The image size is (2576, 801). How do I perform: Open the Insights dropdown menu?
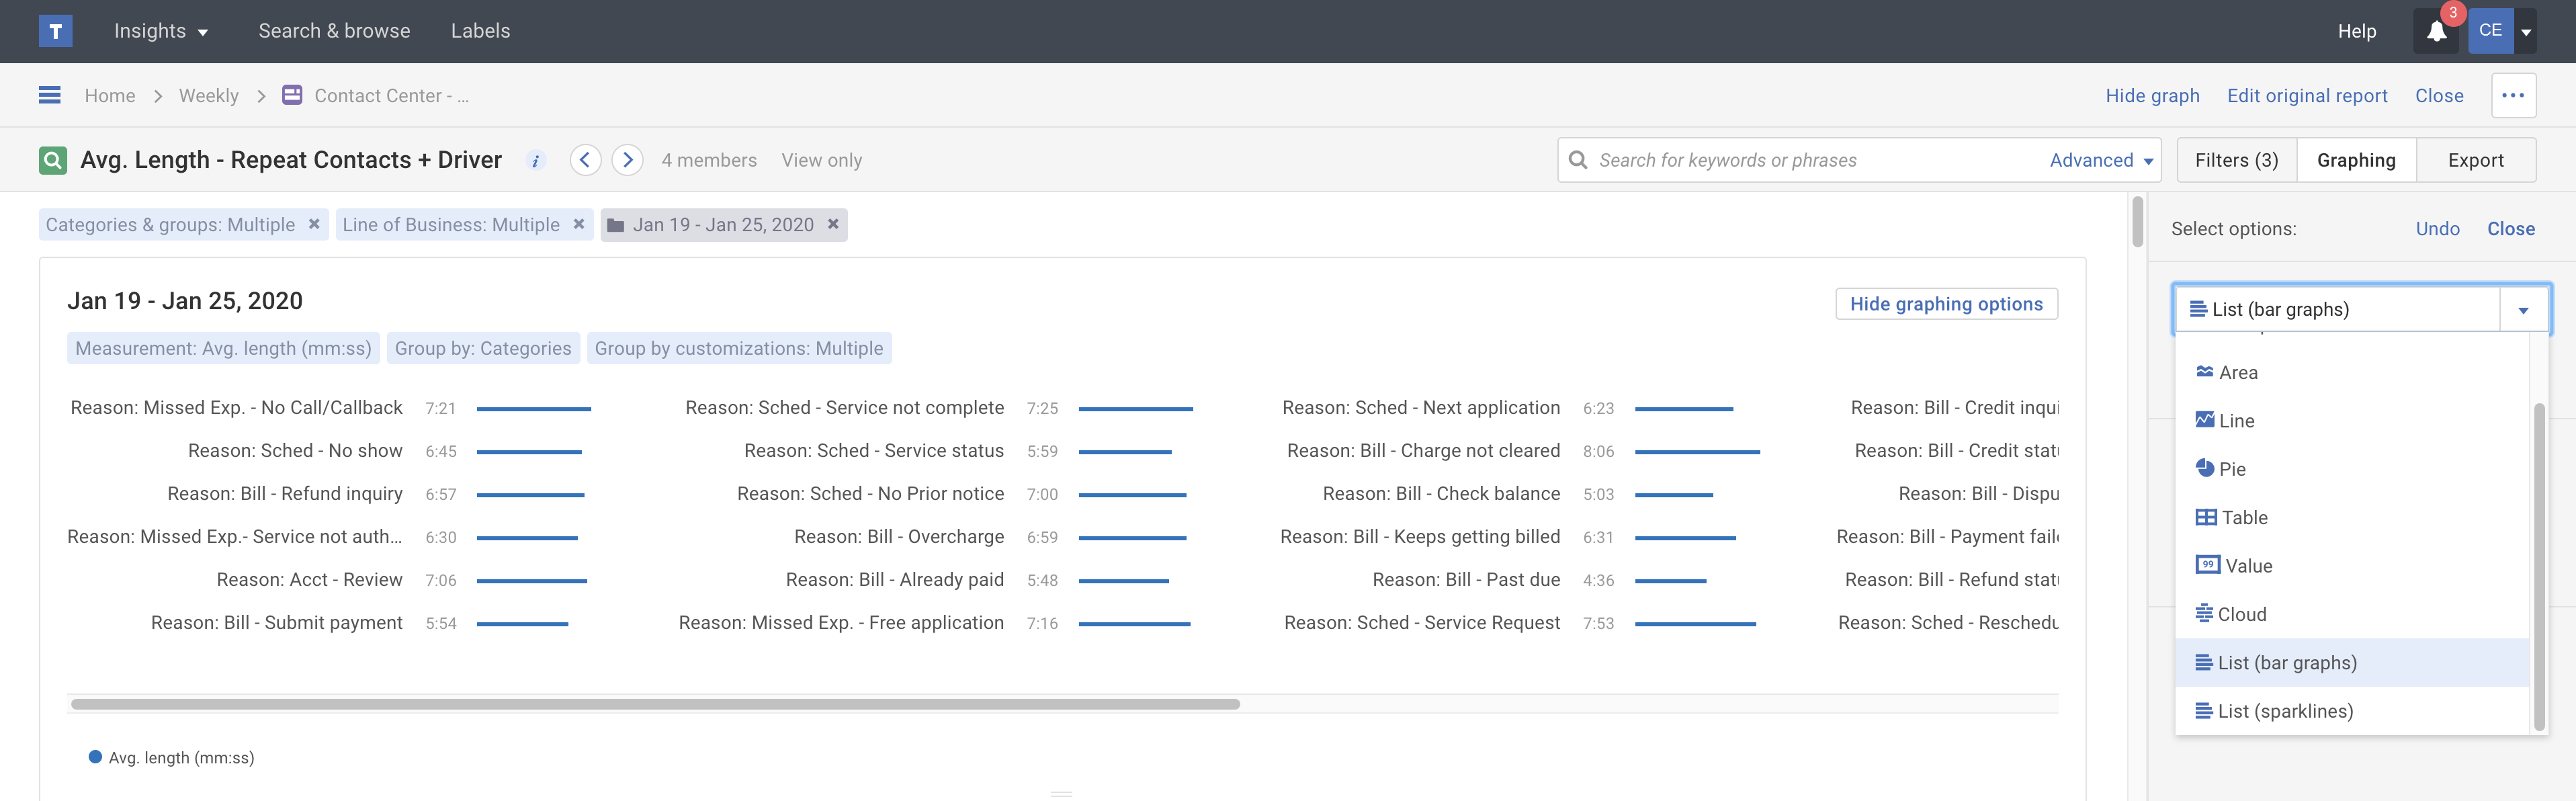160,31
